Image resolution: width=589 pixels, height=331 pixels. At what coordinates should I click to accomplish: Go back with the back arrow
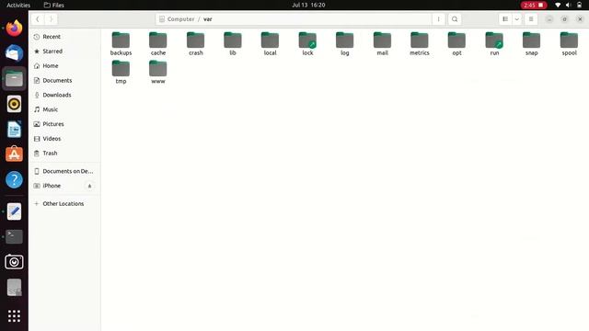38,19
